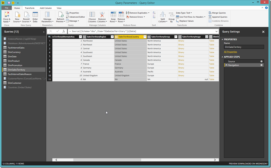Open SalesTerritoryRegion column filter dropdown
Image resolution: width=271 pixels, height=168 pixels.
[112, 37]
